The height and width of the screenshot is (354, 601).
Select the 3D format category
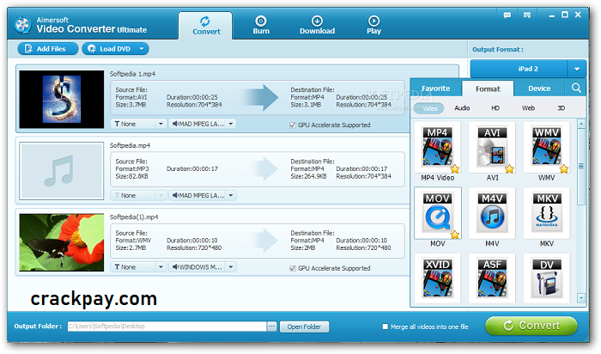coord(562,108)
